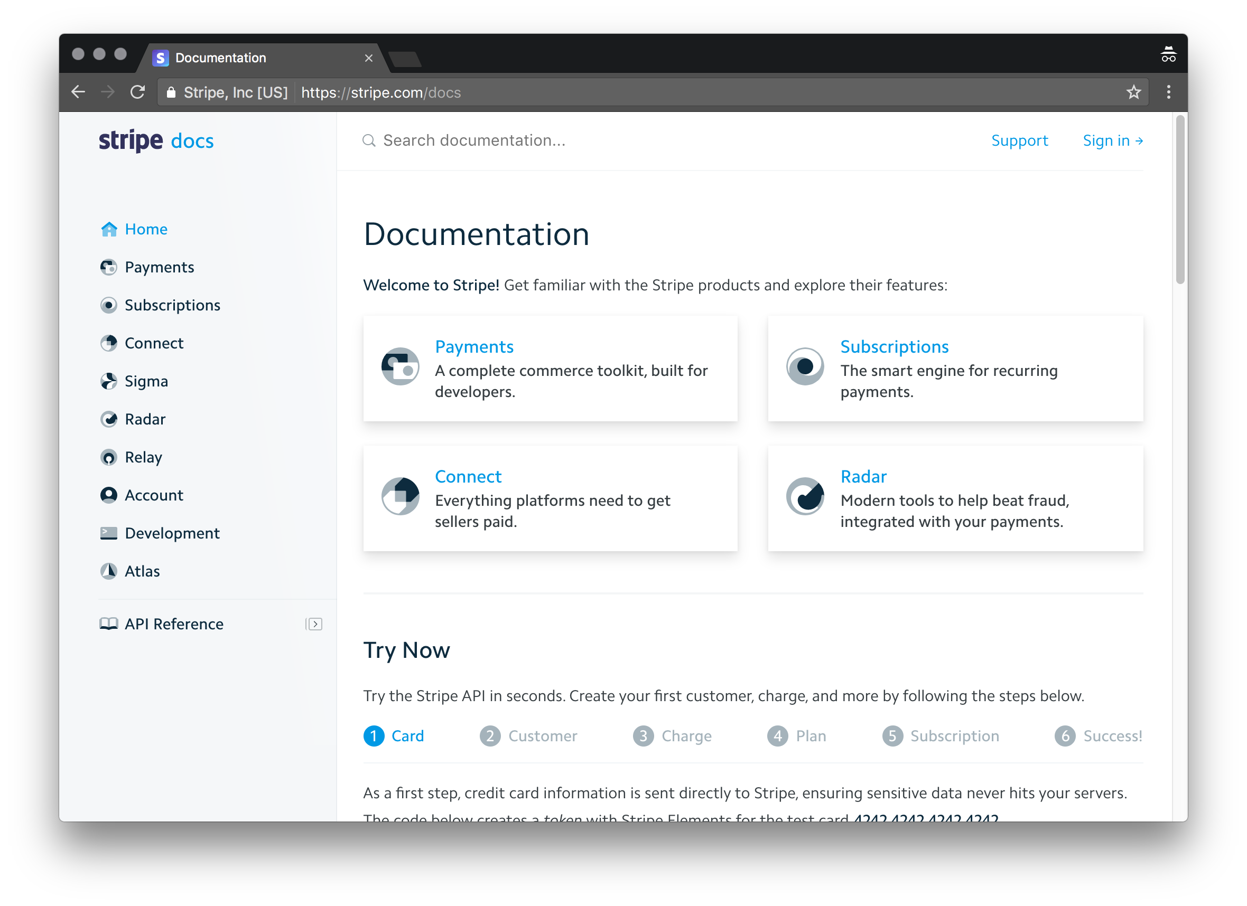Reload the page with browser refresh icon
Screen dimensions: 1247x906
[x=137, y=92]
